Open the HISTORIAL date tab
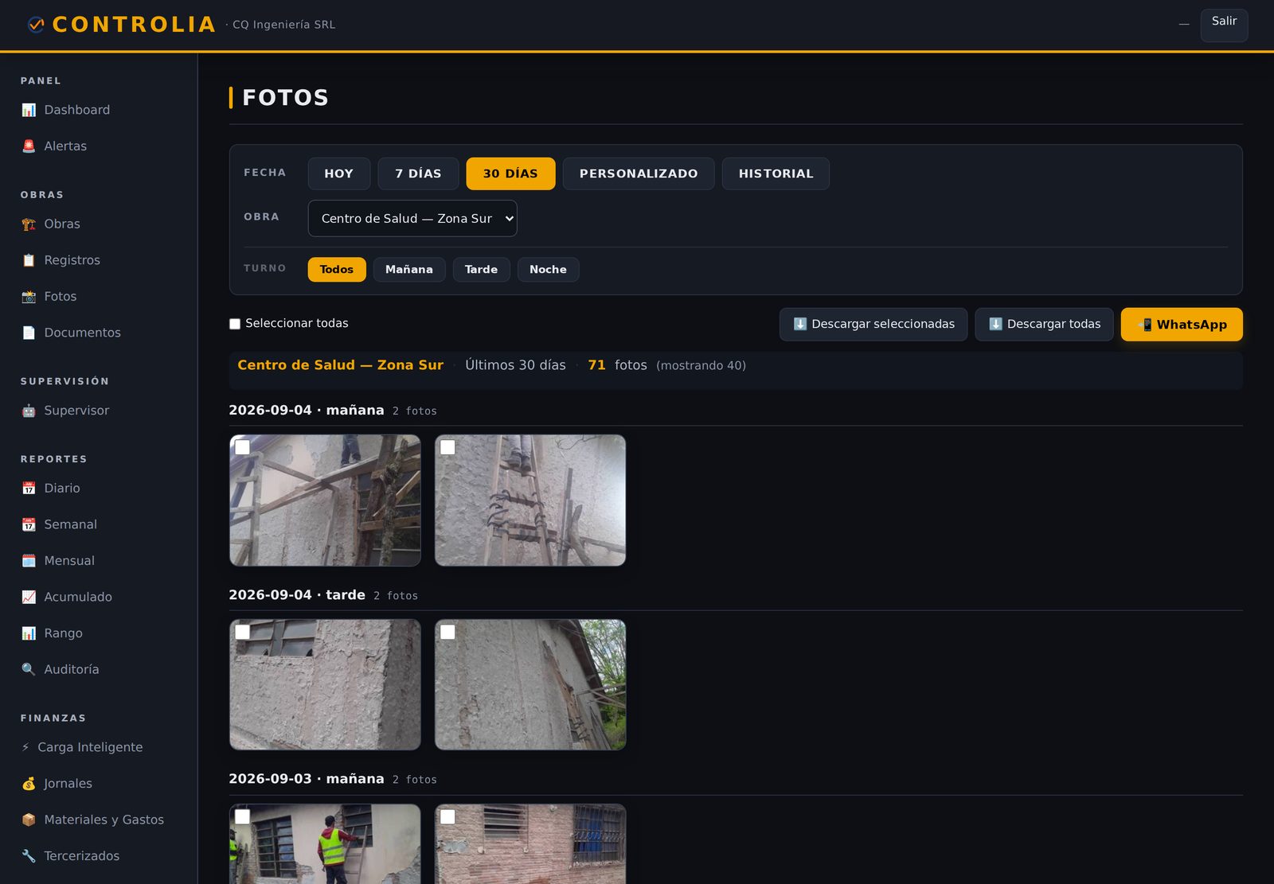The height and width of the screenshot is (884, 1274). 776,173
